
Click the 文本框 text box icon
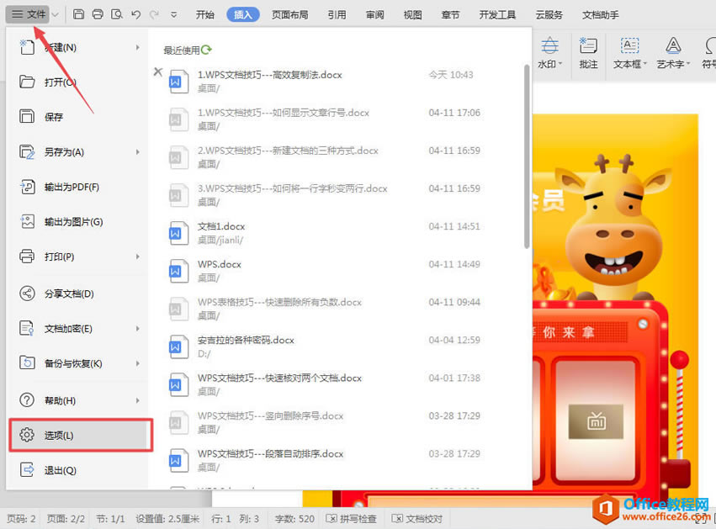(629, 46)
